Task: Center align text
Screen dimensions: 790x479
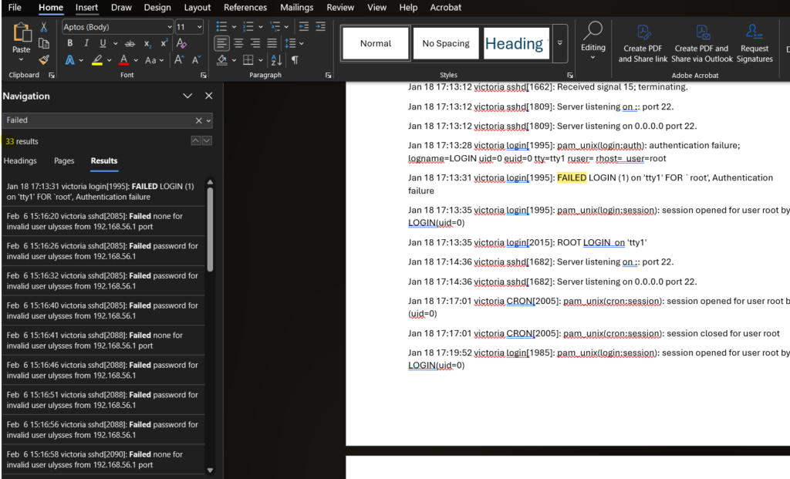Action: point(238,43)
